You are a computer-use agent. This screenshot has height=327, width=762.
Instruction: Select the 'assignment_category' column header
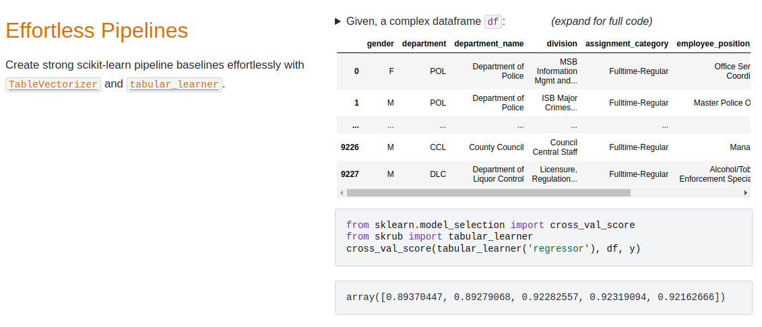coord(627,44)
